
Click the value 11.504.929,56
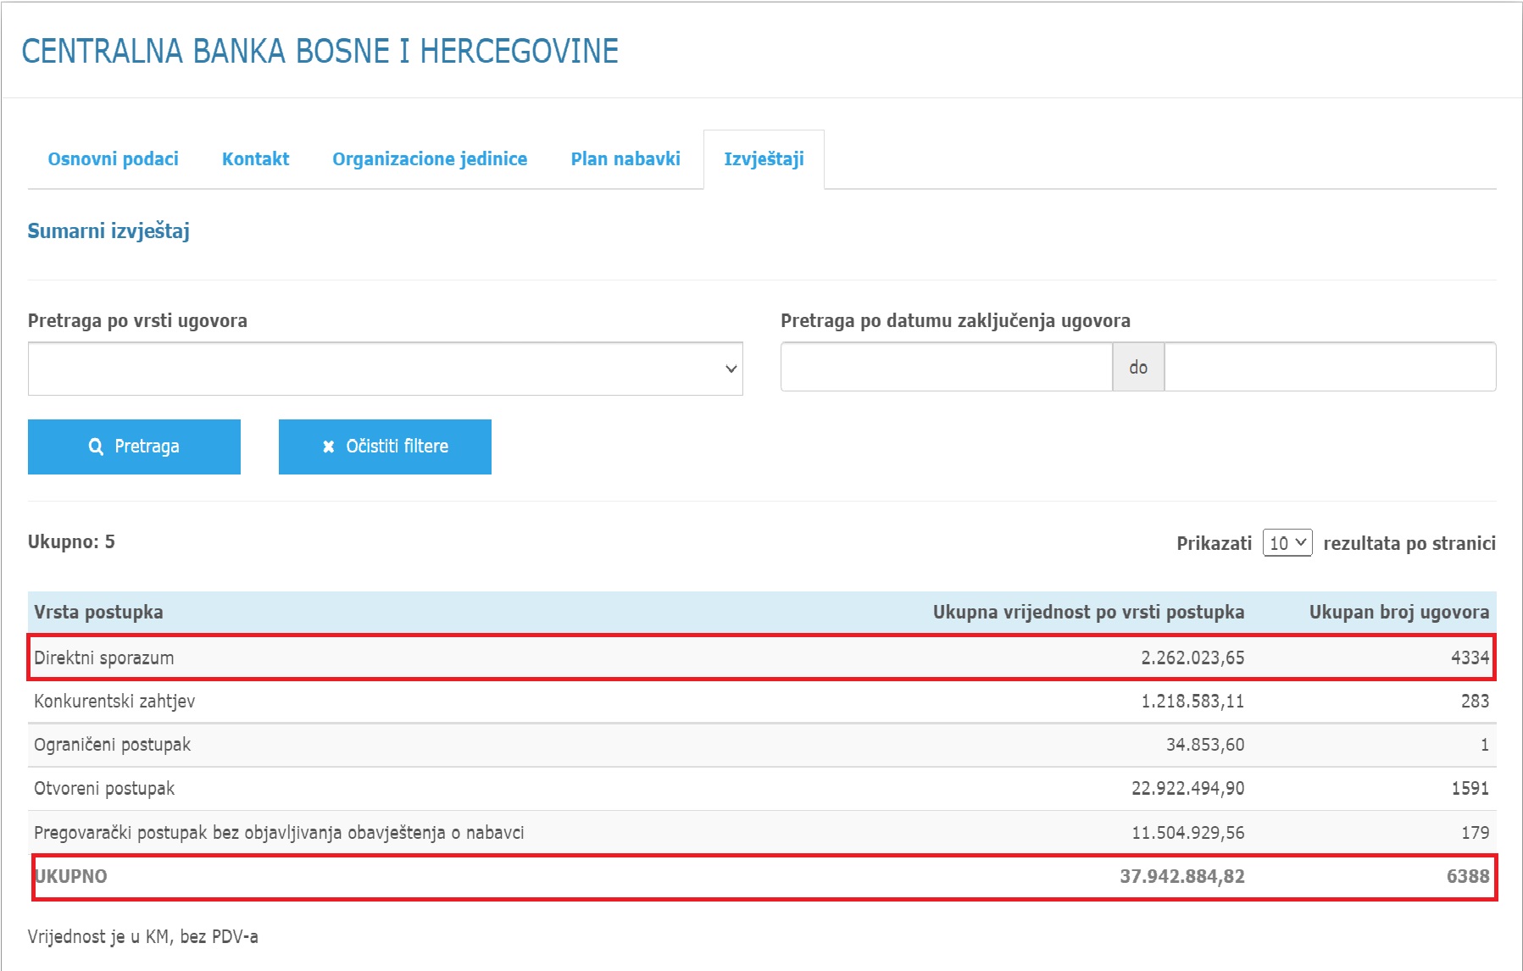click(1187, 832)
